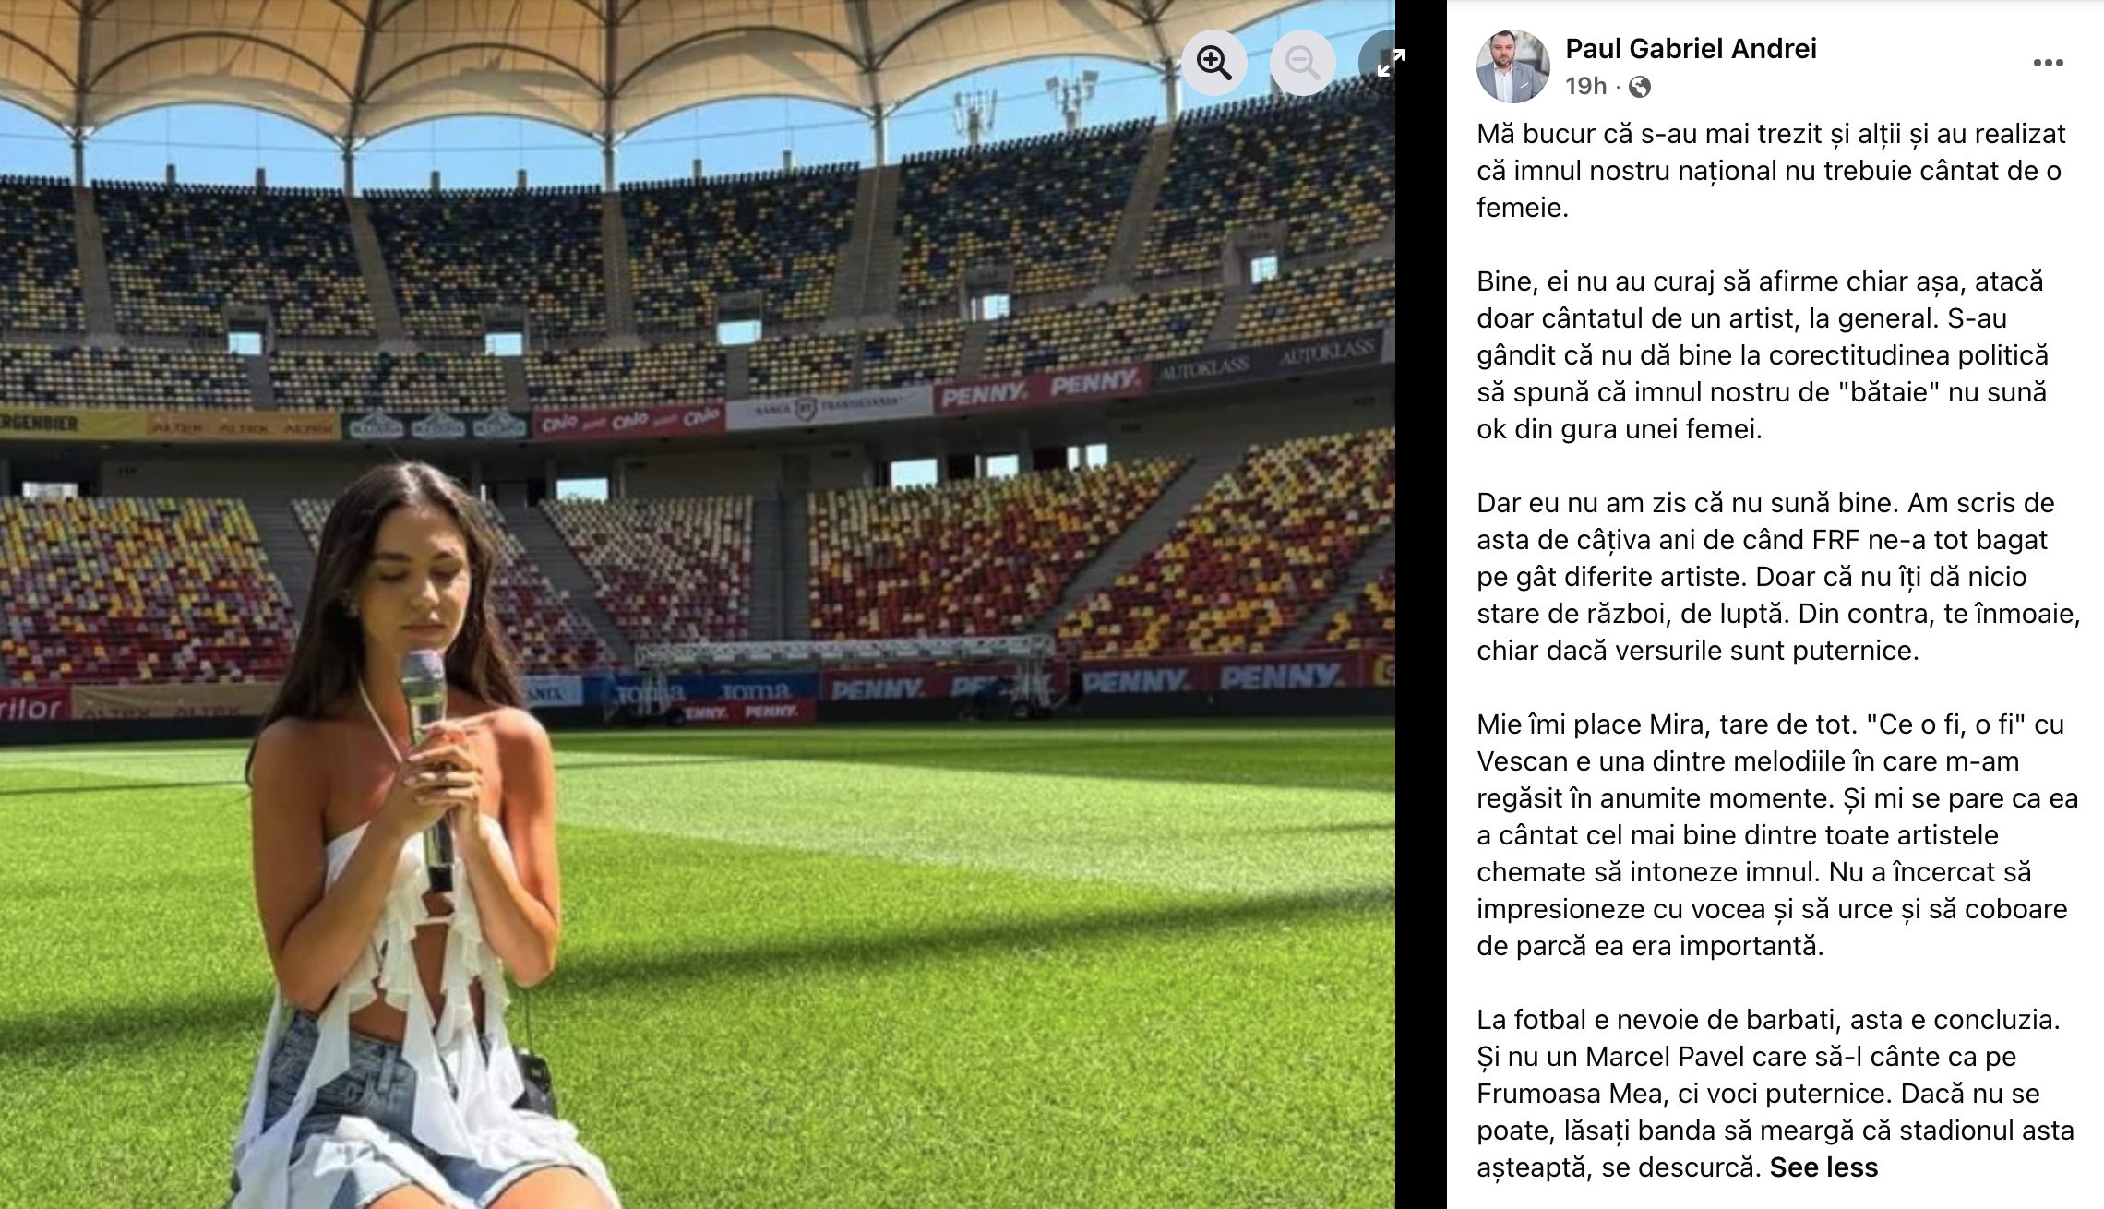Select the paragraph starting 'Bine, ei nu au curaj'

[x=1763, y=355]
